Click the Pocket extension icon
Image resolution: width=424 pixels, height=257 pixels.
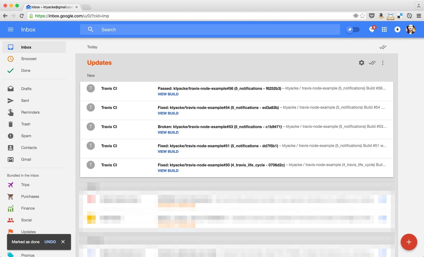[372, 16]
